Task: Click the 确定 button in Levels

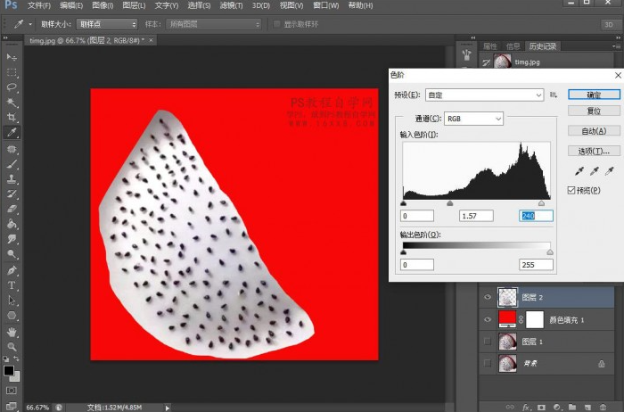Action: 593,95
